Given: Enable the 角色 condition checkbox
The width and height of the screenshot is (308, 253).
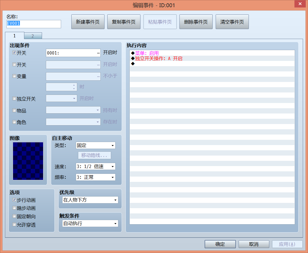Looking at the screenshot, I should [x=14, y=122].
